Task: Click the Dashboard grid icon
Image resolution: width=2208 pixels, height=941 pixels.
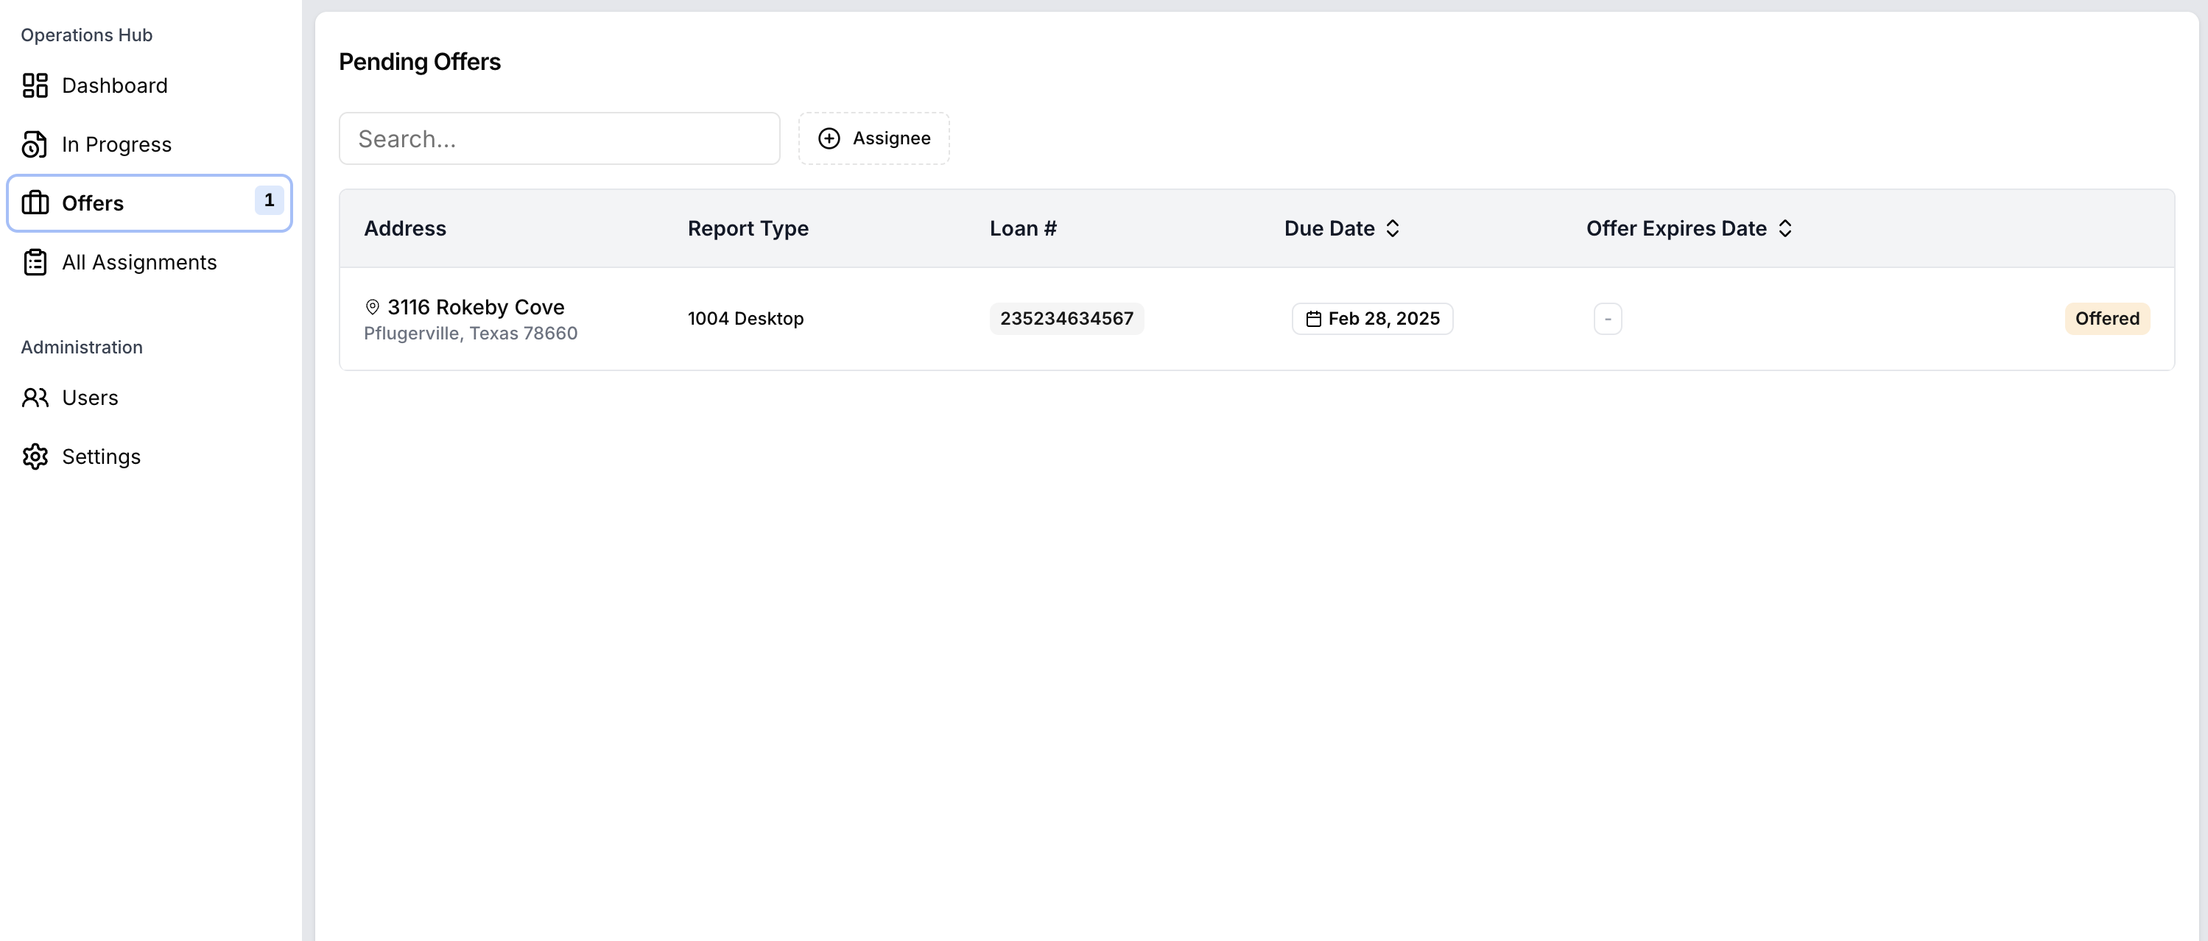Action: (x=35, y=85)
